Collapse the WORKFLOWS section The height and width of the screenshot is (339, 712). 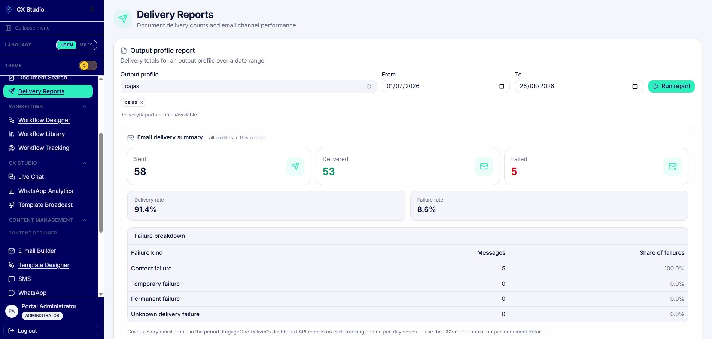(x=85, y=107)
